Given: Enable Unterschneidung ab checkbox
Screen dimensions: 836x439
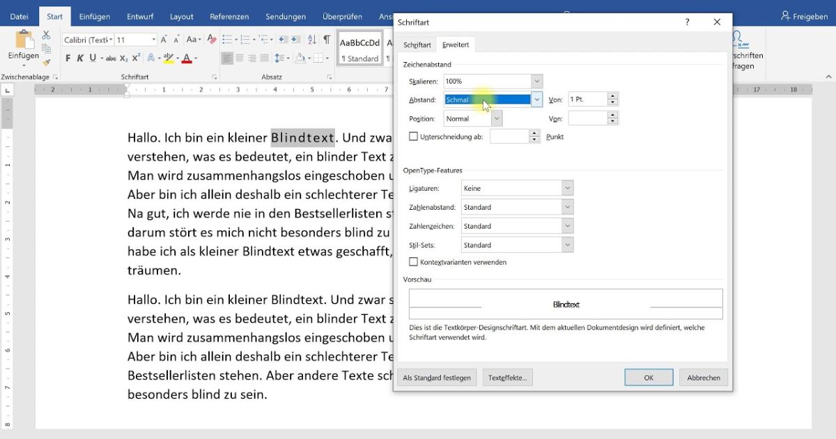Looking at the screenshot, I should 414,137.
